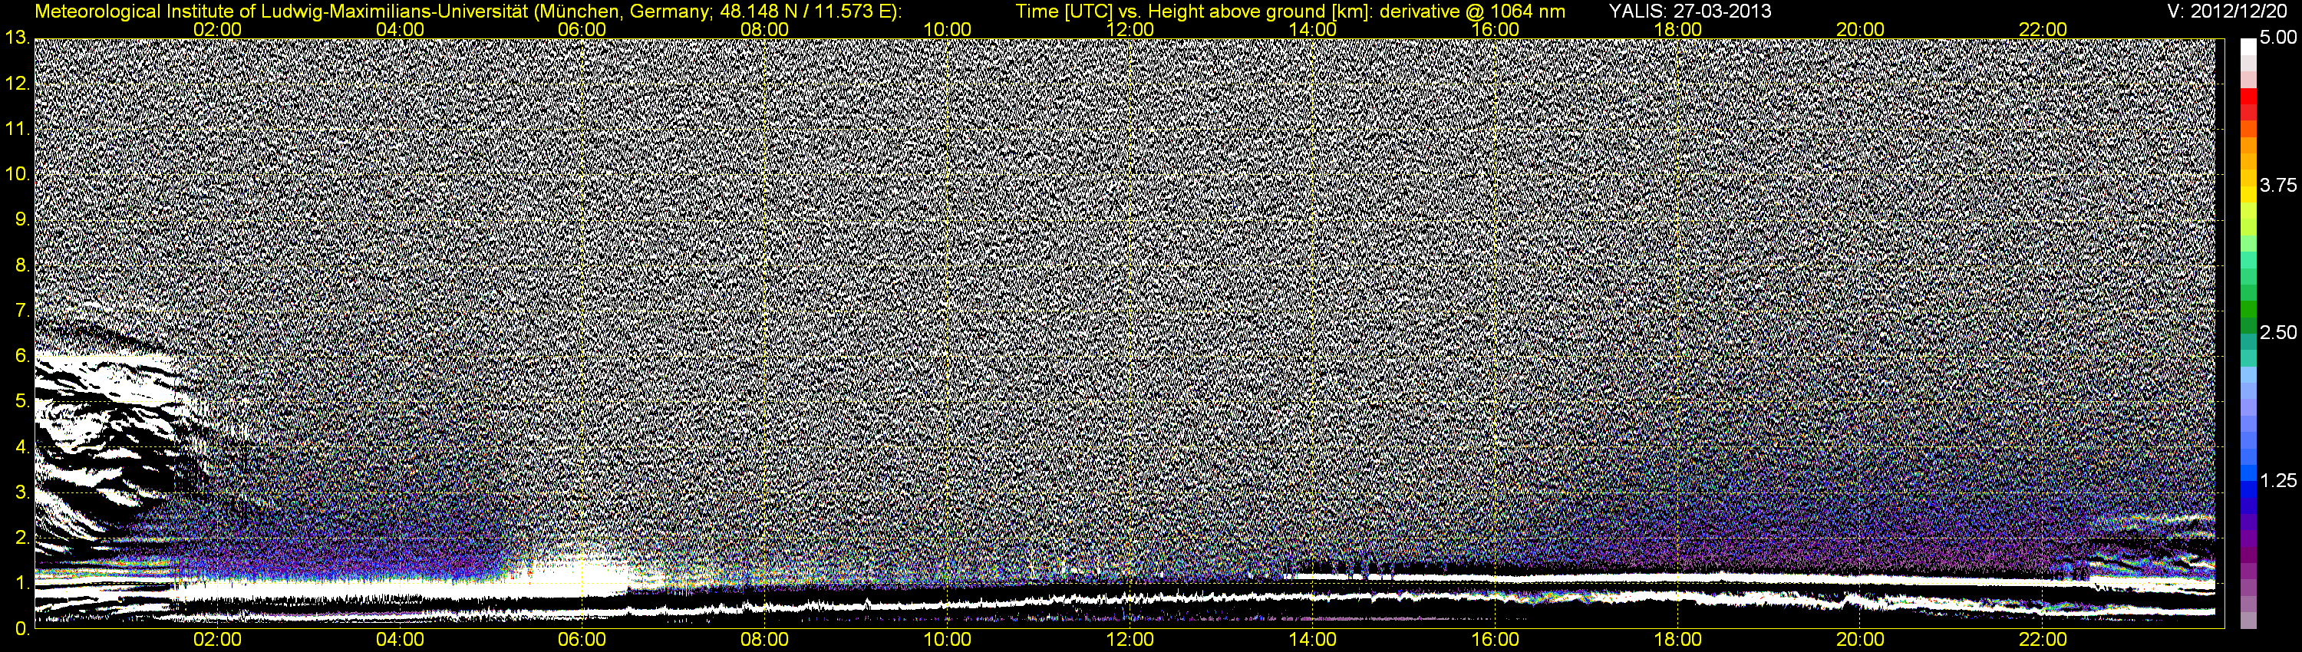Click the 1.25 color scale value
Screen dimensions: 2302x652
[2278, 480]
